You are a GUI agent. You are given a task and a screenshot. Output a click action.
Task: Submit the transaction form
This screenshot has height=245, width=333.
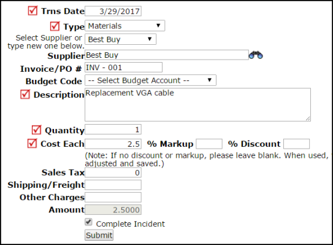(x=99, y=235)
